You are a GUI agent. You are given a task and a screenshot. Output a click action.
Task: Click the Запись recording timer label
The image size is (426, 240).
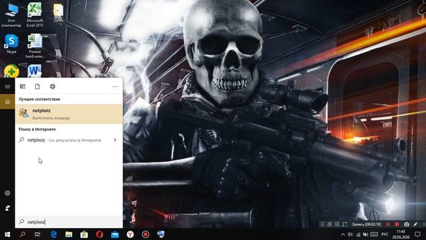point(366,225)
